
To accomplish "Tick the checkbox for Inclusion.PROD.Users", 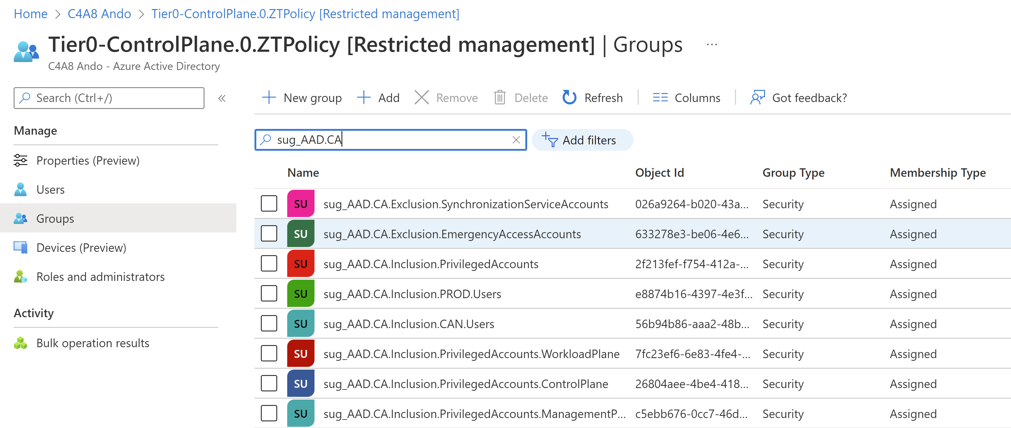I will 269,293.
